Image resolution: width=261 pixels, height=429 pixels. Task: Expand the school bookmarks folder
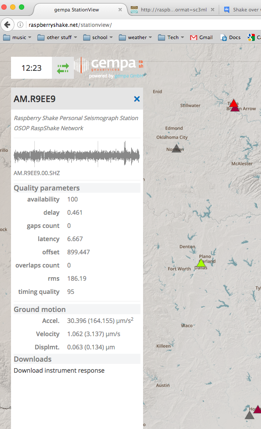coord(98,37)
